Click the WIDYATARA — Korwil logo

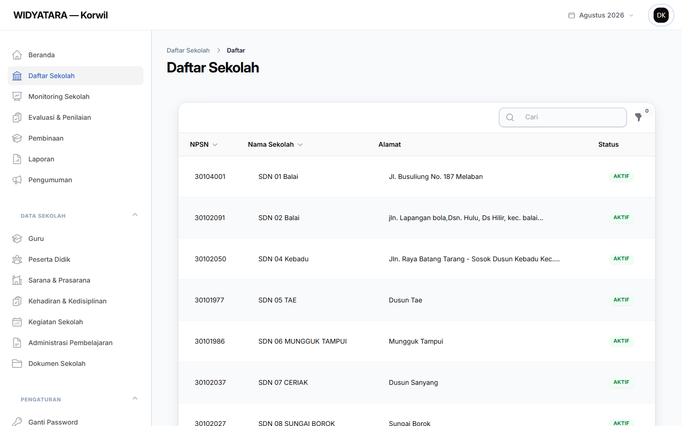point(61,15)
